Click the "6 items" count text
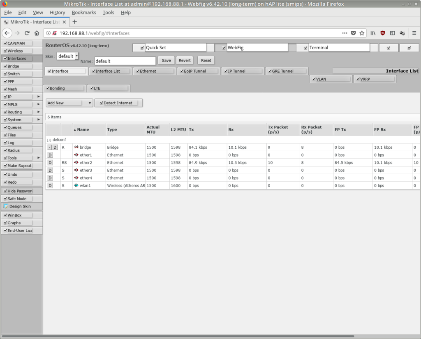Screen dimensions: 421x339 click(54, 117)
